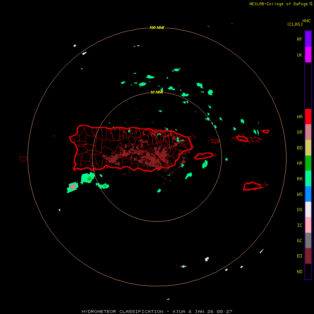314x314 pixels.
Task: Select the GR color swatch in legend
Action: point(308,132)
